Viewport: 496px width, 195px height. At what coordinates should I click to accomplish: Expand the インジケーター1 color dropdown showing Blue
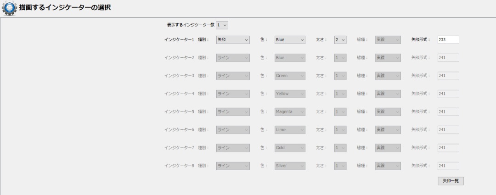pos(290,40)
